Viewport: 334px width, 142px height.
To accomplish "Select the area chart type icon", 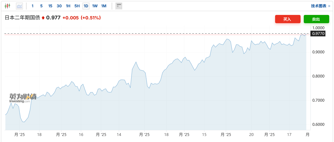I will point(19,6).
